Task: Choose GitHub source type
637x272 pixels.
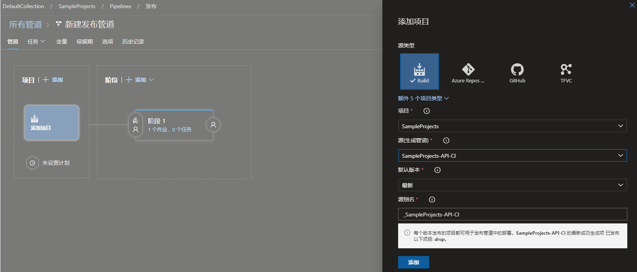Action: tap(517, 73)
